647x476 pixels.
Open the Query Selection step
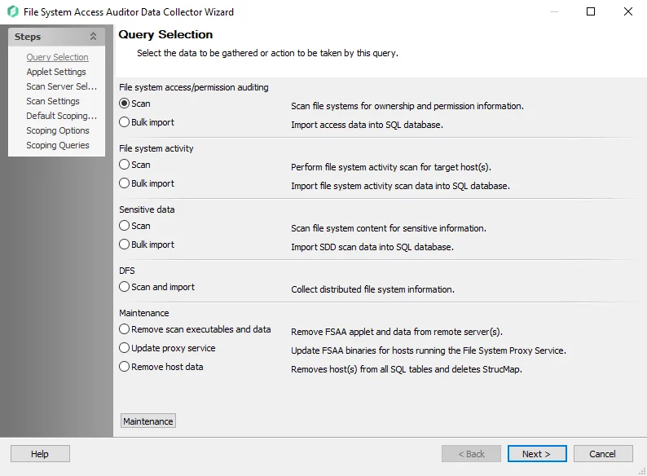click(57, 57)
